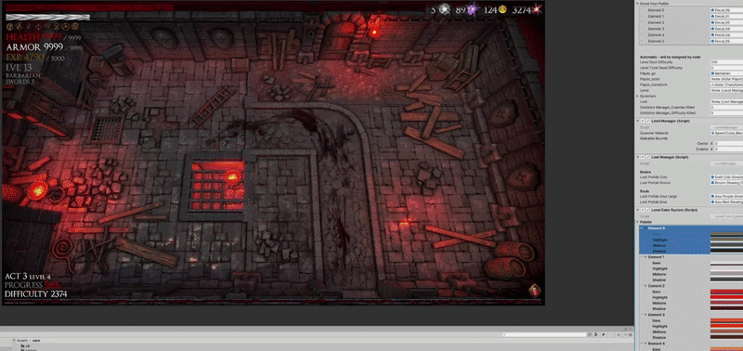Click the prefab icon in Gold Coin field
The image size is (743, 351).
[713, 176]
